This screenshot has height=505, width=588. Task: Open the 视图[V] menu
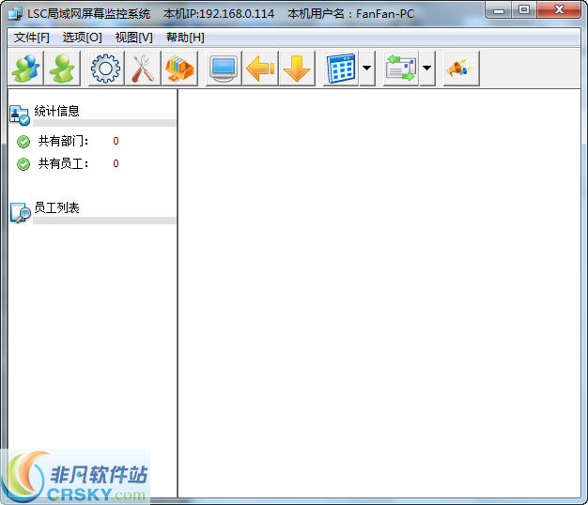tap(134, 38)
